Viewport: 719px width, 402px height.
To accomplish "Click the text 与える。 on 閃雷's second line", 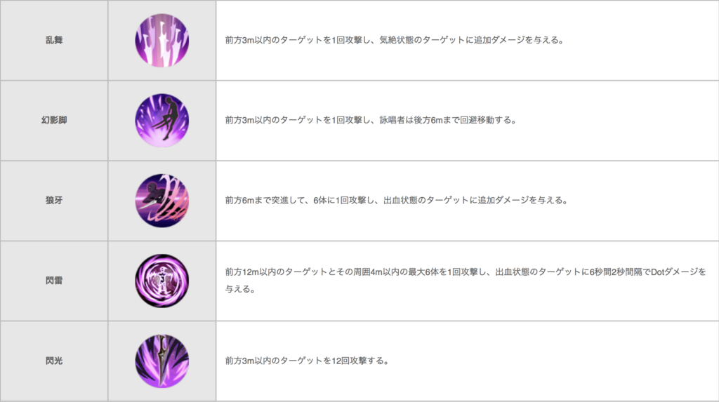I will 240,289.
